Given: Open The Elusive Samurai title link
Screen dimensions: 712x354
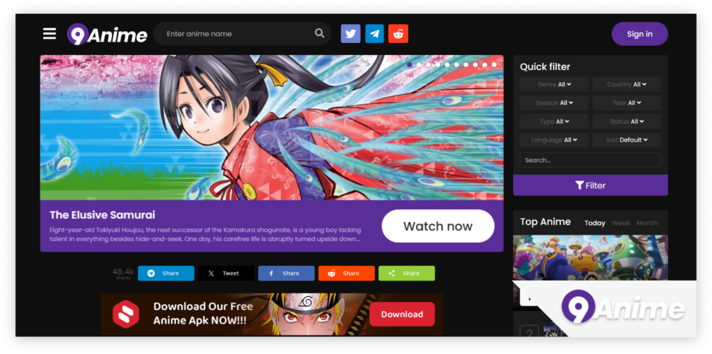Looking at the screenshot, I should click(102, 215).
